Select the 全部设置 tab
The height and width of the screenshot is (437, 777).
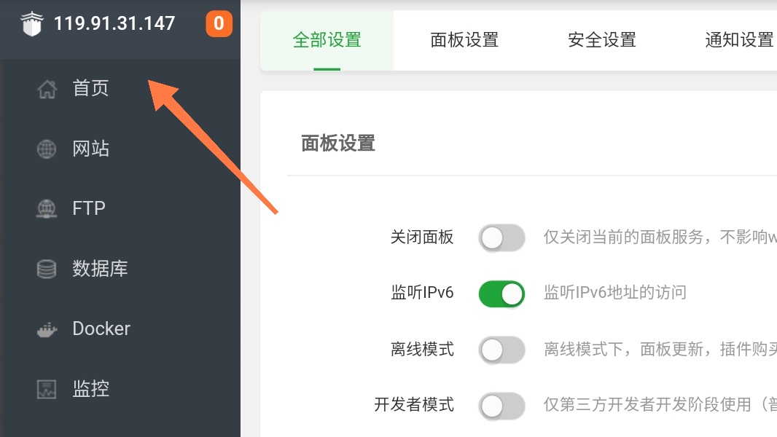point(327,40)
